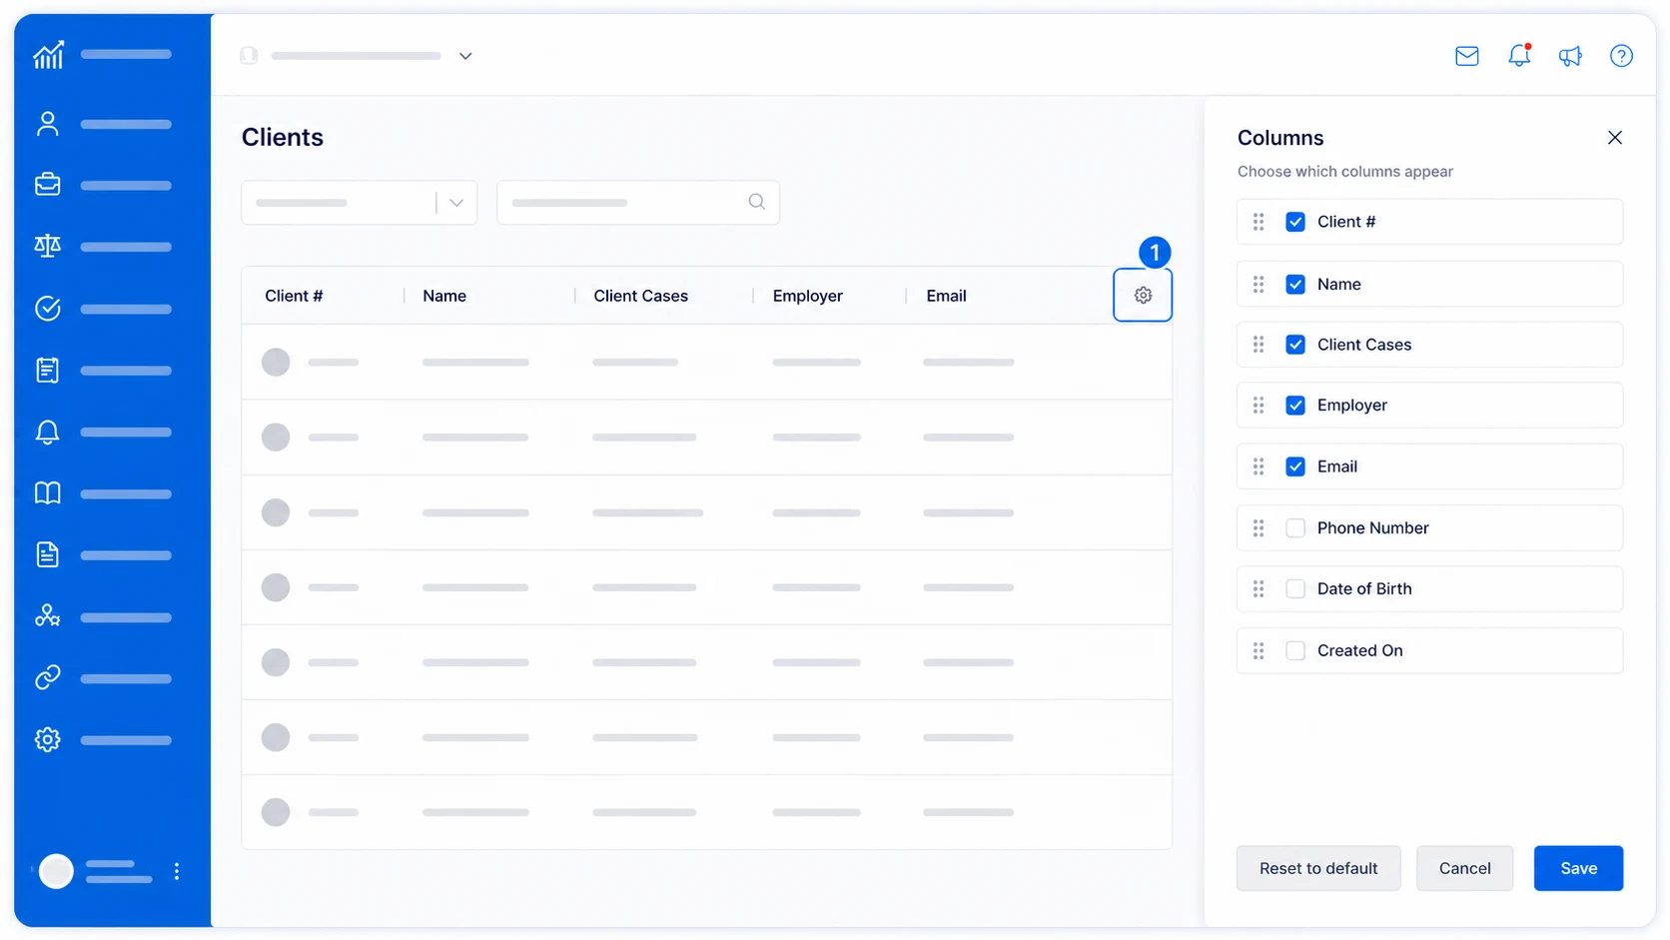Image resolution: width=1670 pixels, height=940 pixels.
Task: Grab the drag handle for Employer
Action: click(x=1258, y=406)
